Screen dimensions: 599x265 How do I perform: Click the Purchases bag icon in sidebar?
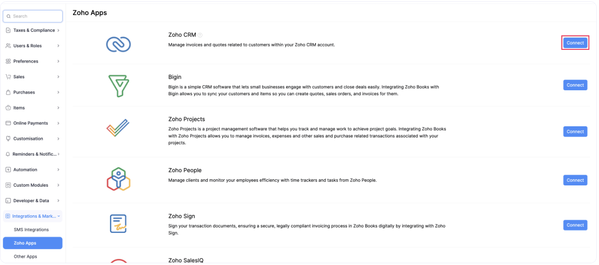click(x=8, y=92)
